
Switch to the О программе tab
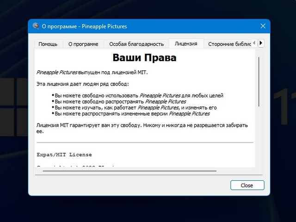(x=83, y=44)
